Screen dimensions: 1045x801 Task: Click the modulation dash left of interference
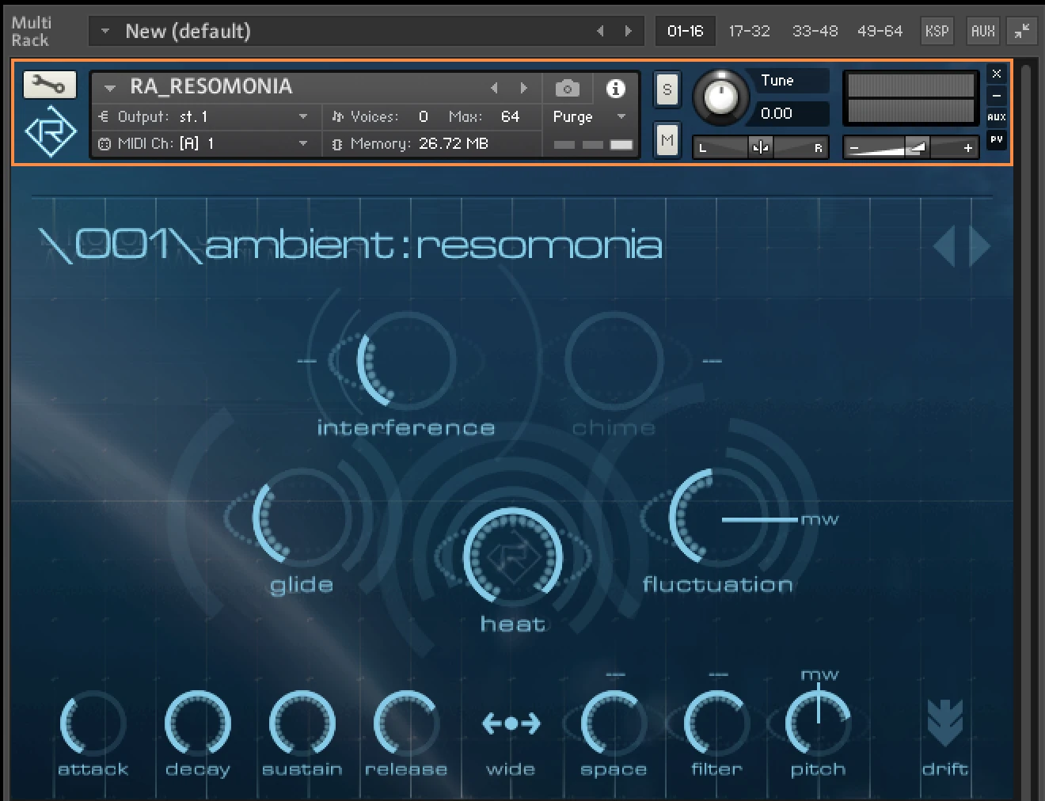pos(306,361)
